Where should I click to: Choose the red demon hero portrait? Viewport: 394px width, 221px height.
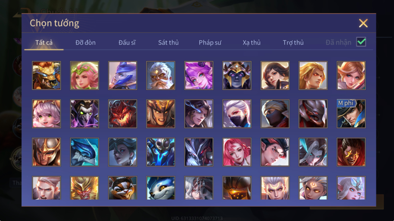123,114
